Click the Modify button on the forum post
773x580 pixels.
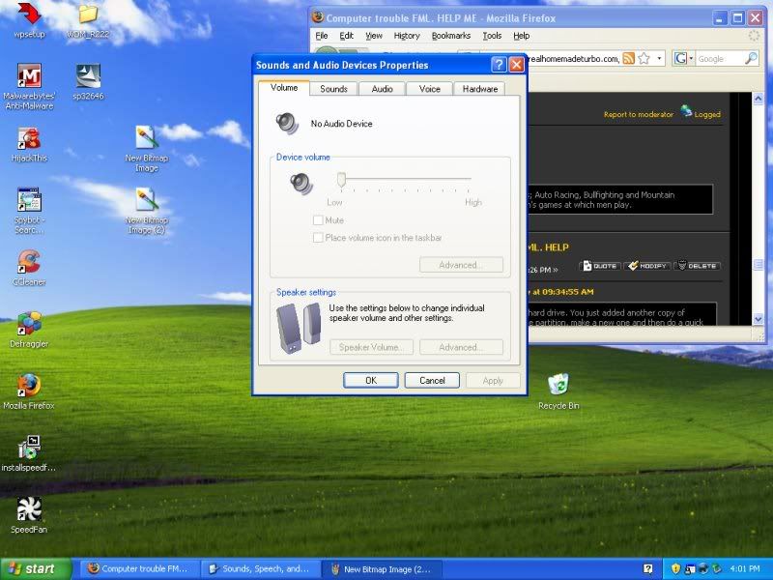647,266
